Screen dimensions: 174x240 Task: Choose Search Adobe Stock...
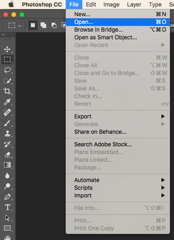coord(118,144)
